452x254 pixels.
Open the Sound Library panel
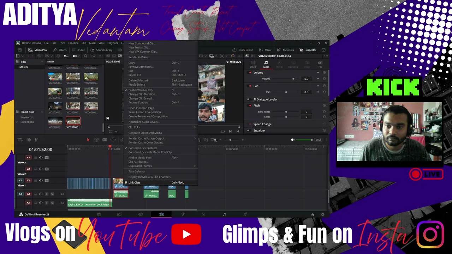click(101, 50)
